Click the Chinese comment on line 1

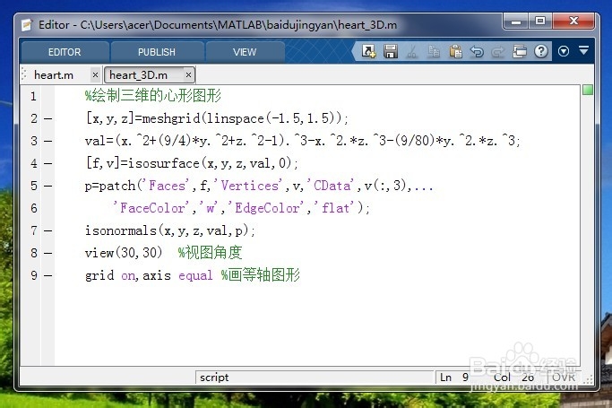153,95
